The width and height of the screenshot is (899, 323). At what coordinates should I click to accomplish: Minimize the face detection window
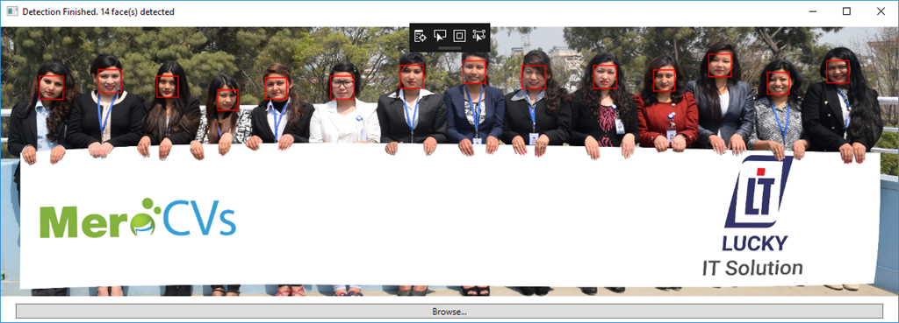[813, 11]
